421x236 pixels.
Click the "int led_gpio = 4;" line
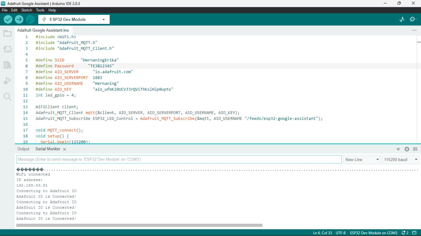click(x=56, y=95)
